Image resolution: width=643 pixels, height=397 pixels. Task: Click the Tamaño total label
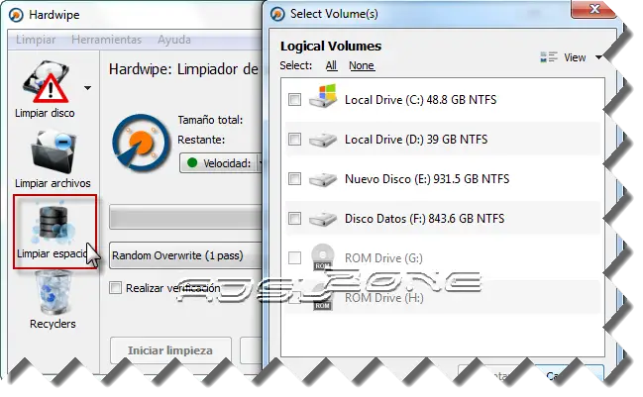point(210,120)
